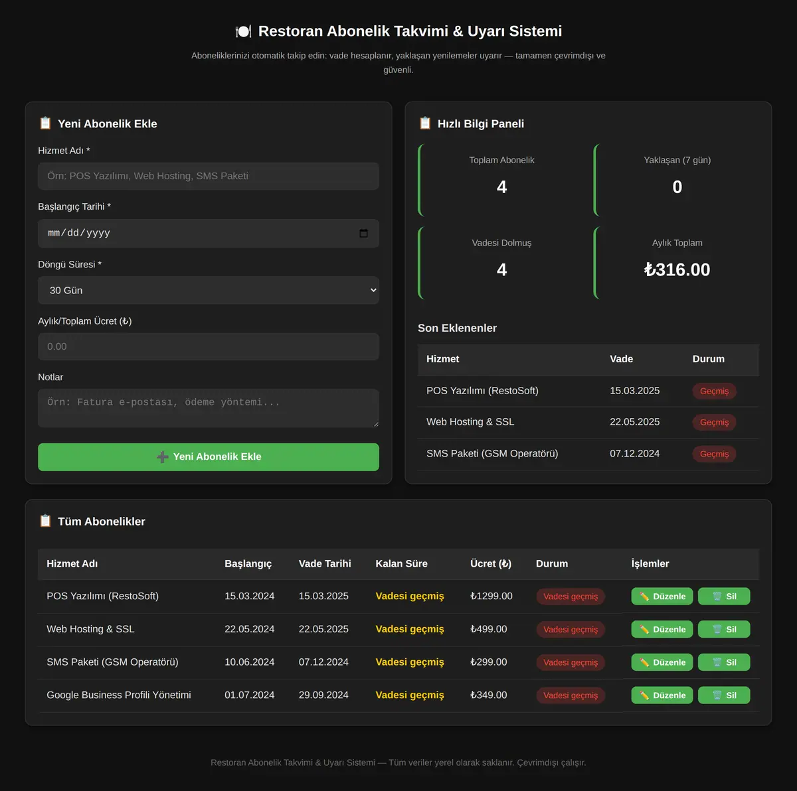Click the Geçmiş badge for vade 15.03.2025
797x791 pixels.
click(x=714, y=391)
